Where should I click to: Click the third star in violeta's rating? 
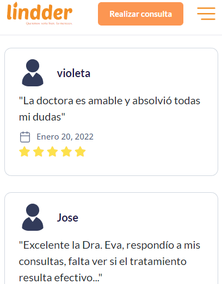[52, 152]
